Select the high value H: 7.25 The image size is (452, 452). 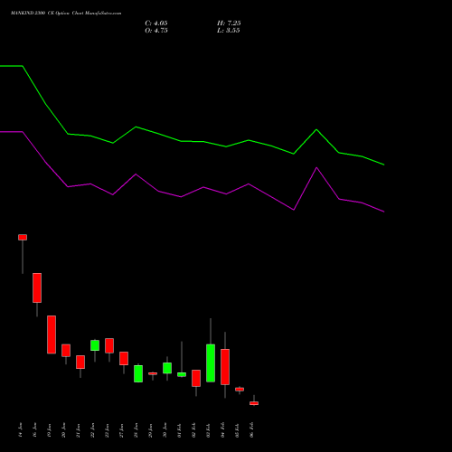click(229, 24)
